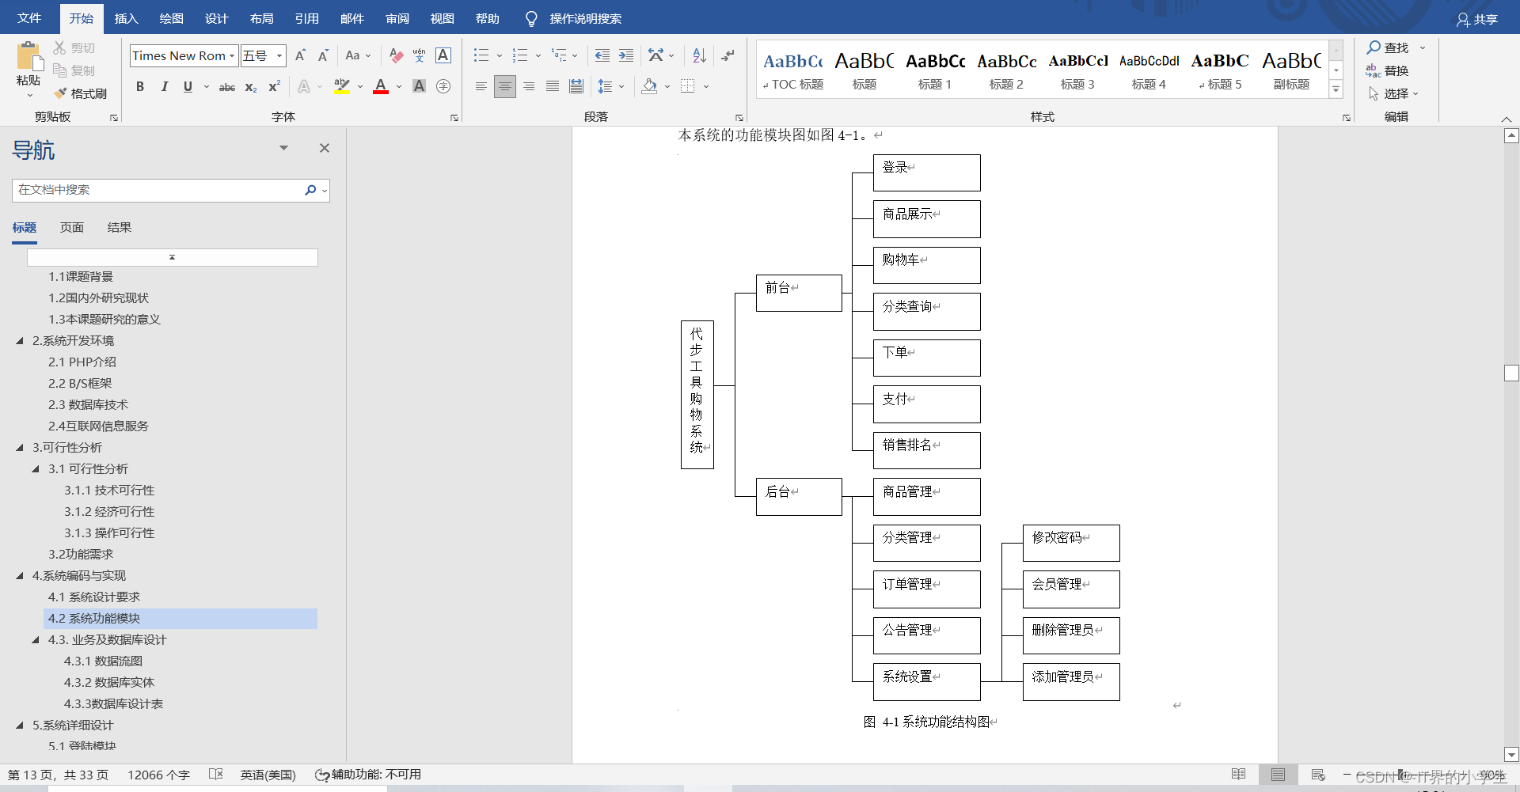Toggle italic text formatting
Viewport: 1520px width, 792px height.
tap(164, 86)
